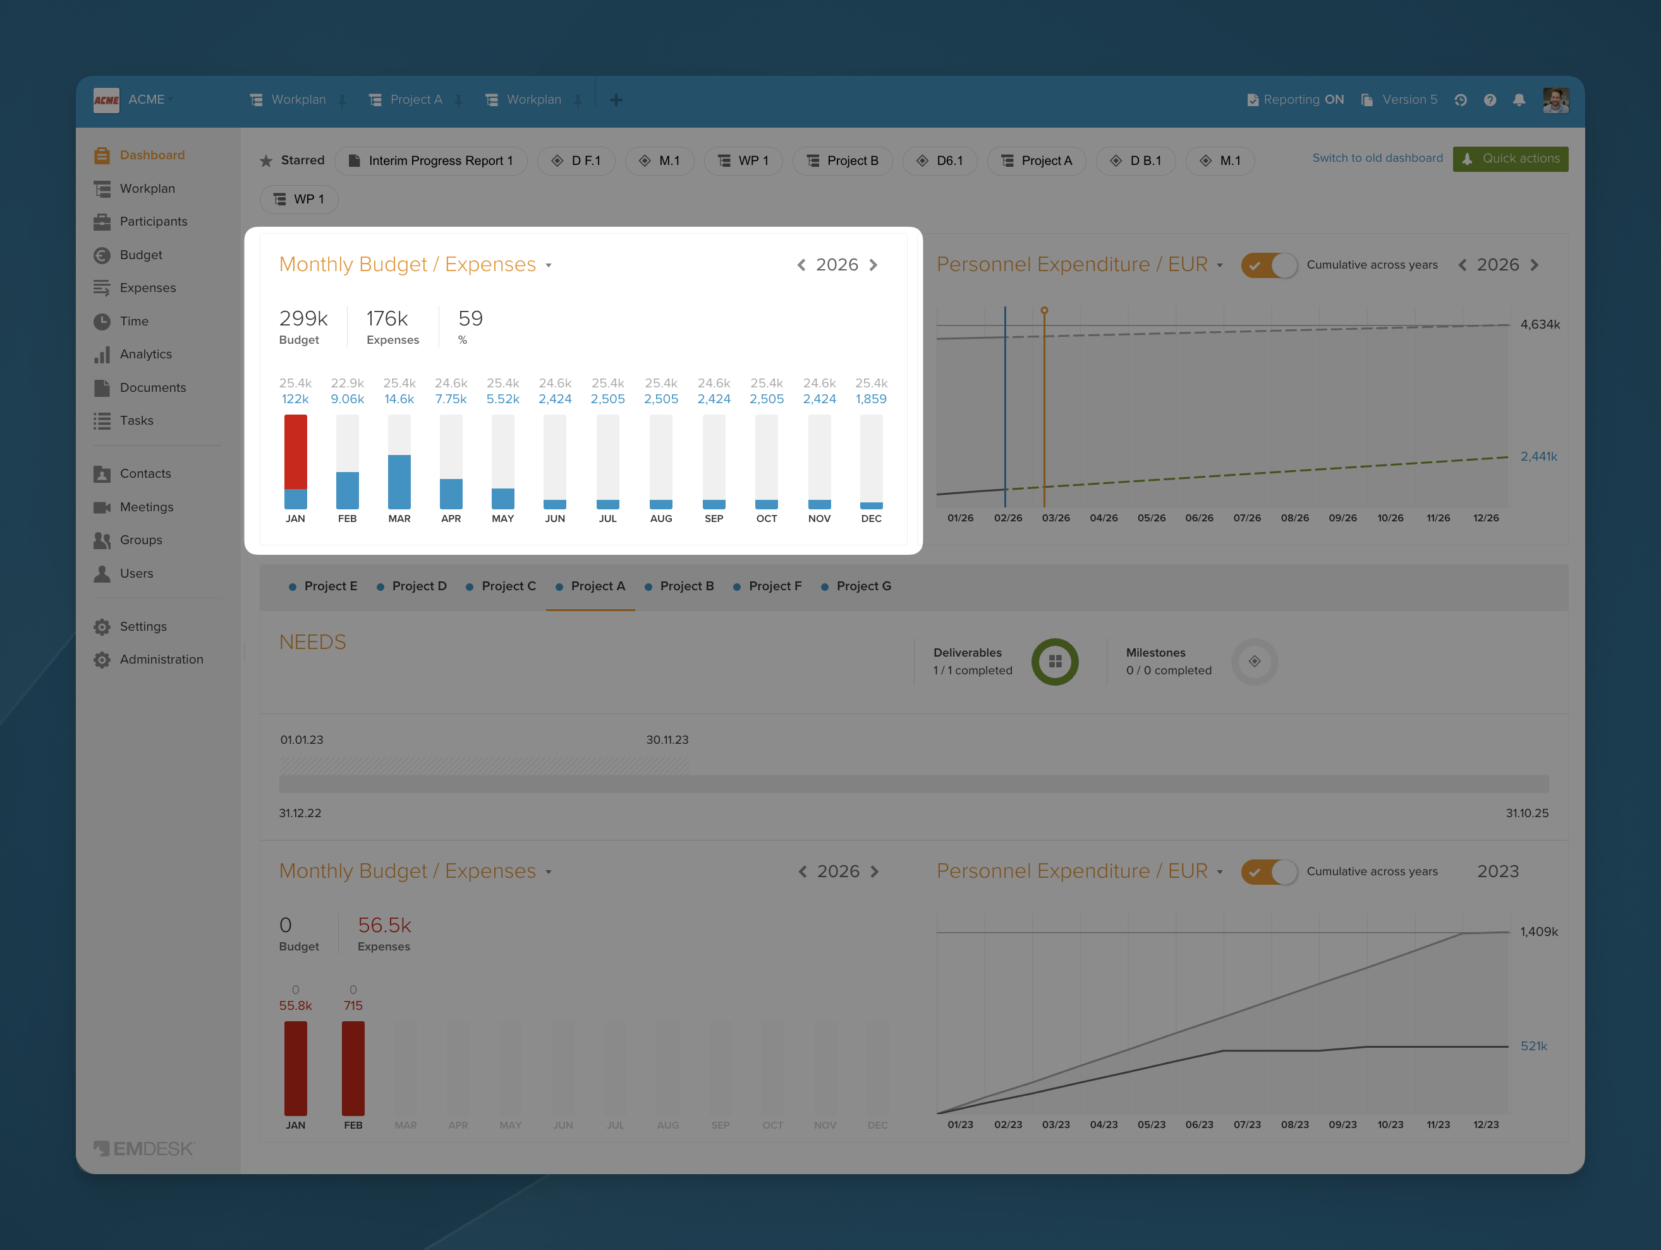The height and width of the screenshot is (1250, 1661).
Task: Open the help question mark icon
Action: point(1490,100)
